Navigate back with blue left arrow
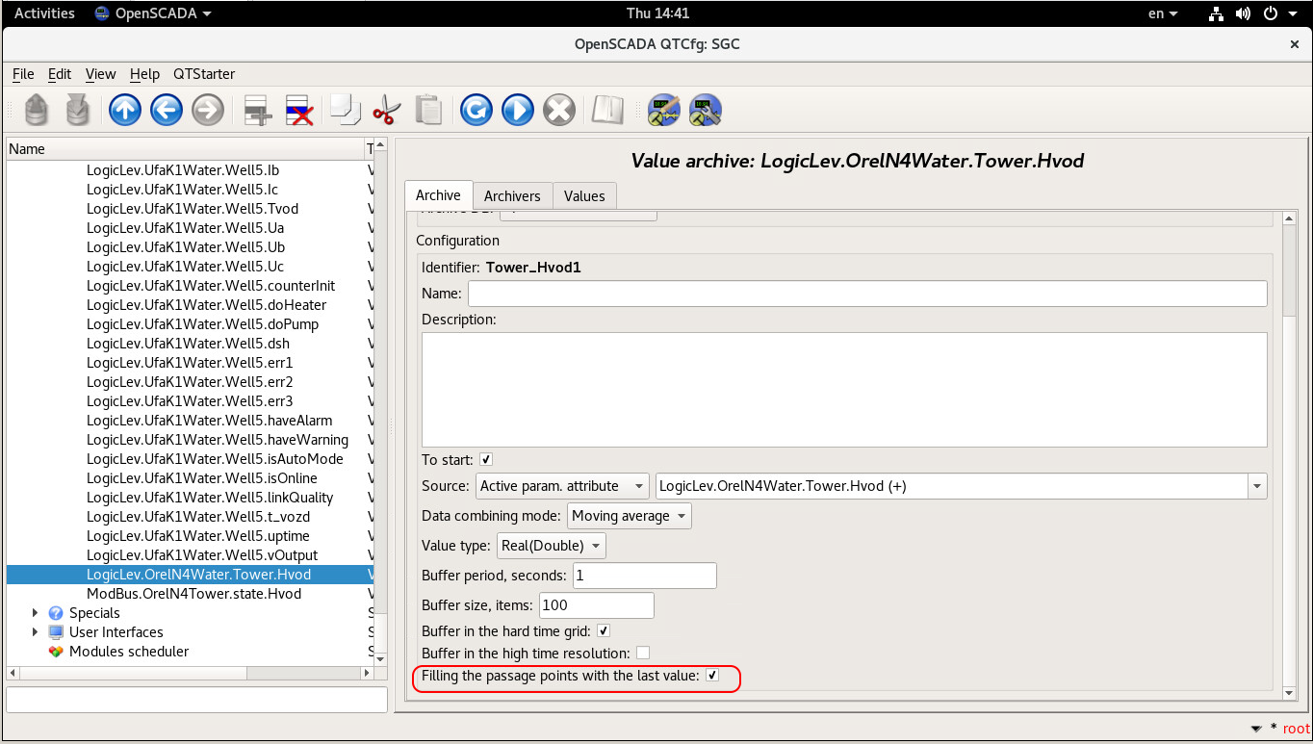Image resolution: width=1313 pixels, height=744 pixels. (x=167, y=110)
